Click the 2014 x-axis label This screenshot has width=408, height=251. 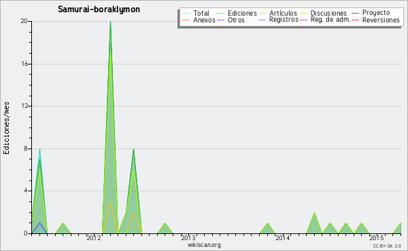click(283, 238)
